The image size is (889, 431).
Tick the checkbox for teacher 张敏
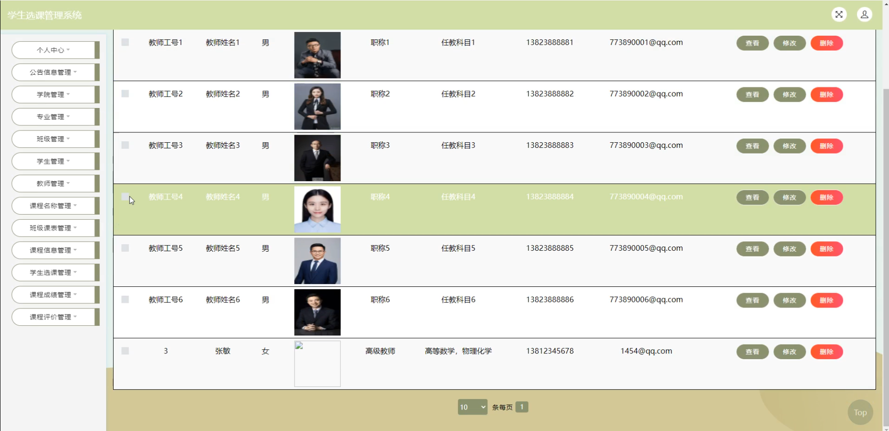click(x=125, y=351)
